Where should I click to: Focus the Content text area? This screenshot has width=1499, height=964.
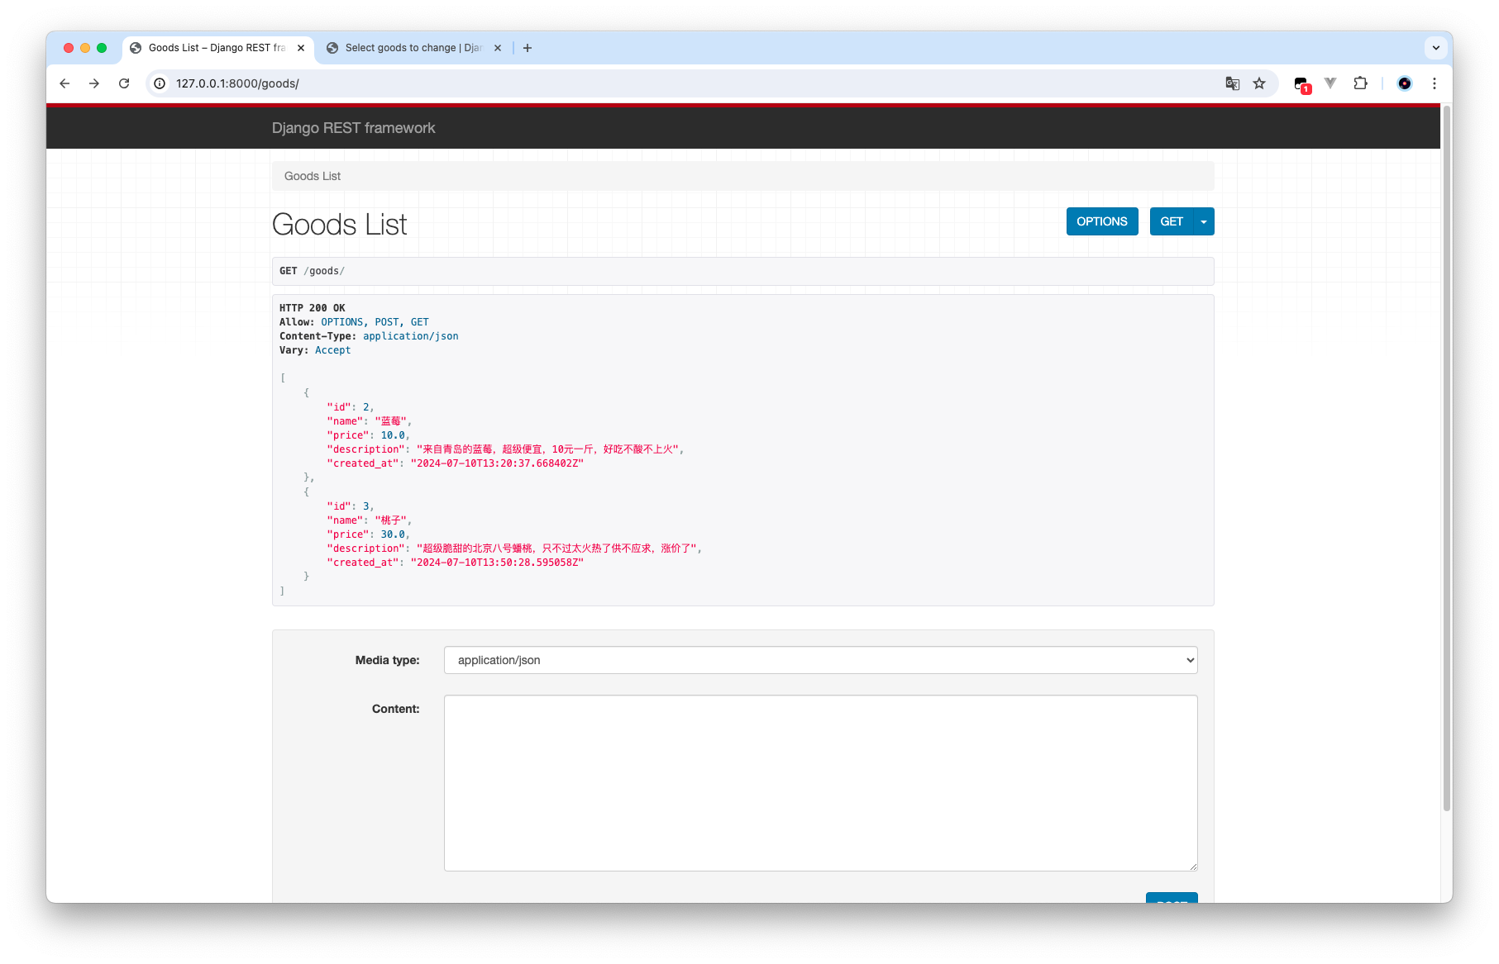820,783
